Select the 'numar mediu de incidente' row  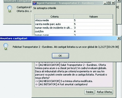[x=74, y=28]
